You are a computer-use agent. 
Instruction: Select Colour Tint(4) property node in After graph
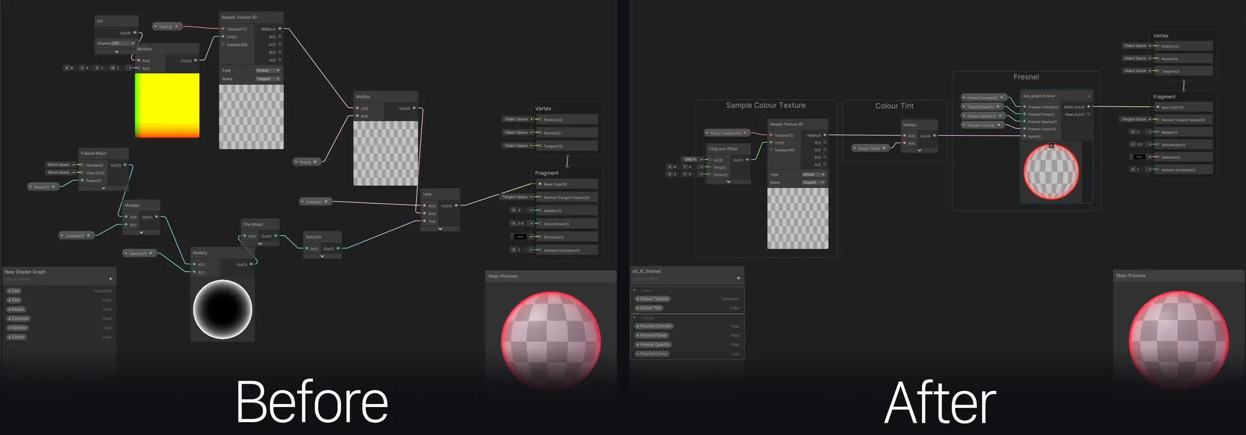(870, 148)
